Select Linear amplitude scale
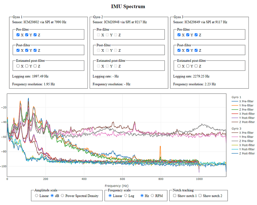 click(36, 195)
